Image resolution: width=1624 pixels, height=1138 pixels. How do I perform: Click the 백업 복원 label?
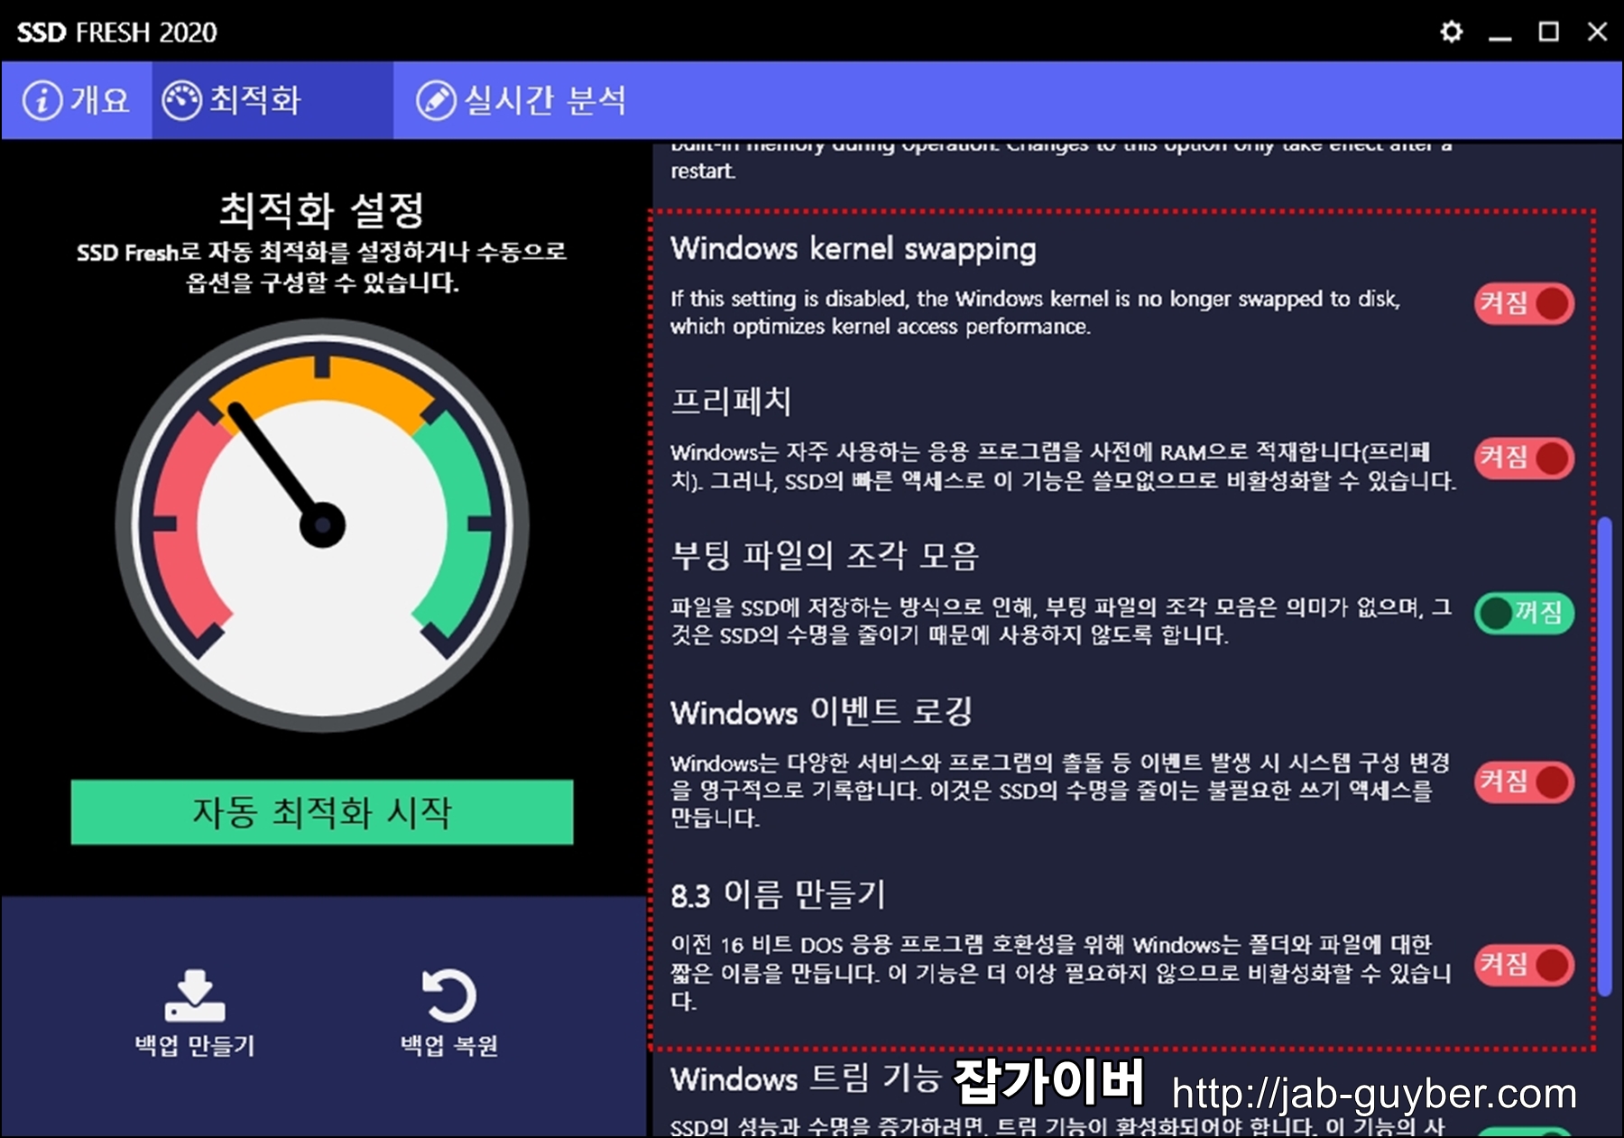(x=448, y=1045)
